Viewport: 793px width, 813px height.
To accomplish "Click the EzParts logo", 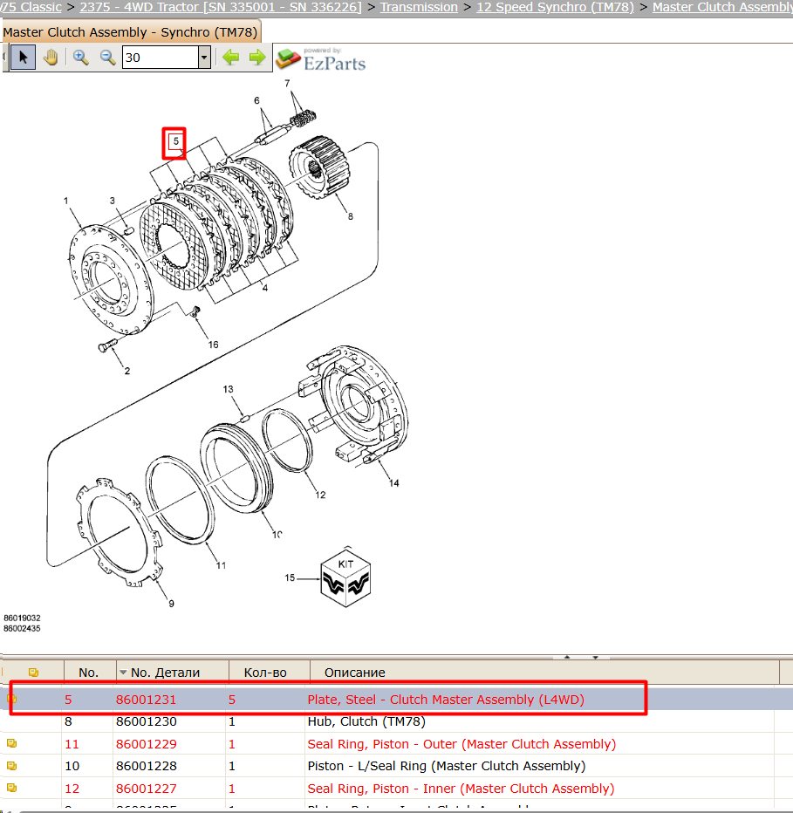I will point(321,59).
